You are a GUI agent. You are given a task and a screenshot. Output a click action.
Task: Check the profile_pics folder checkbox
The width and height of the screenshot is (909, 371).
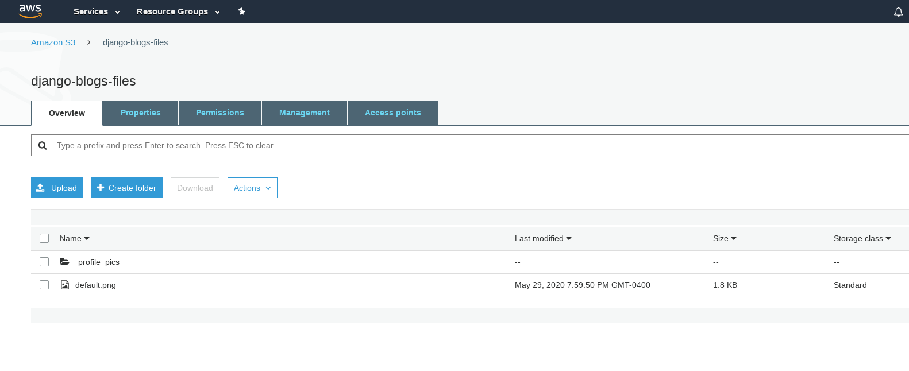coord(44,262)
